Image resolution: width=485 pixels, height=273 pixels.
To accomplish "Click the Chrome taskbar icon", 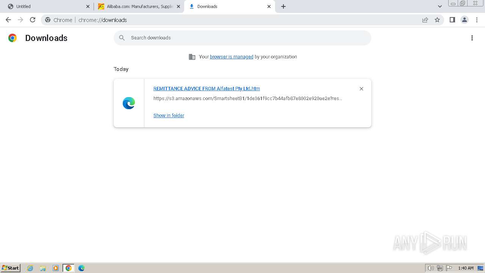I will (69, 268).
